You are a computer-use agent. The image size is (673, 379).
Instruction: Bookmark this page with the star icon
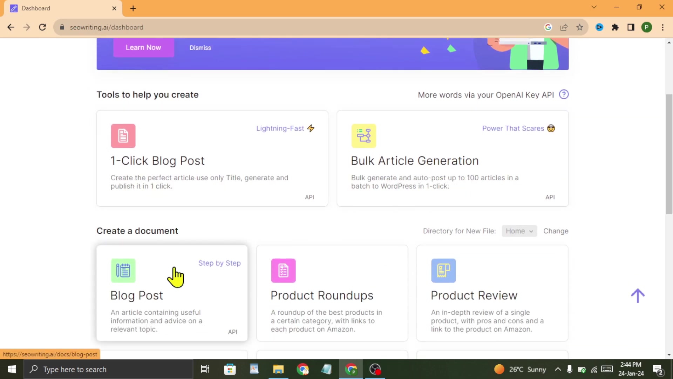click(x=580, y=27)
